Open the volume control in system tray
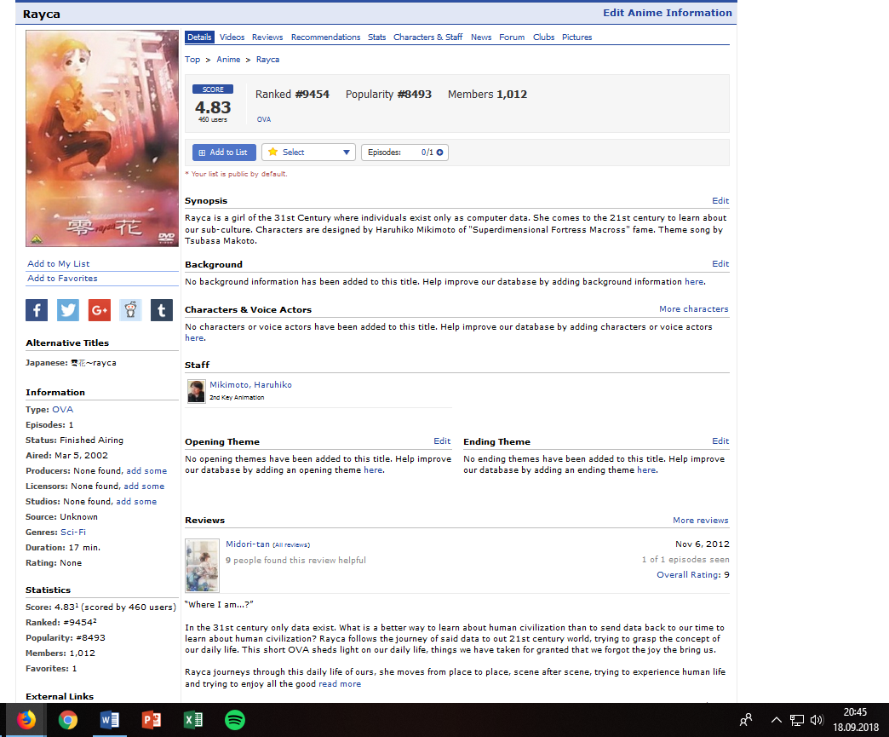 [x=817, y=720]
